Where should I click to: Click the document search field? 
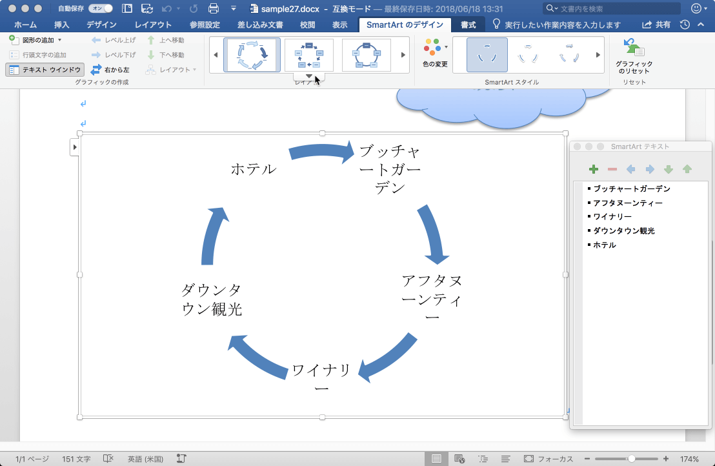click(x=612, y=8)
